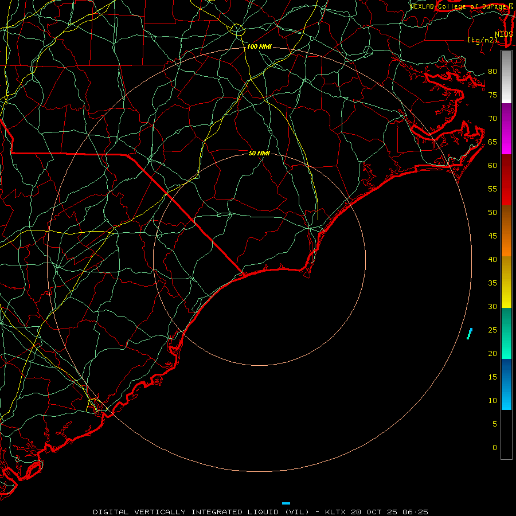516x516 pixels.
Task: Click the 50 value on the VIL scale
Action: (492, 213)
